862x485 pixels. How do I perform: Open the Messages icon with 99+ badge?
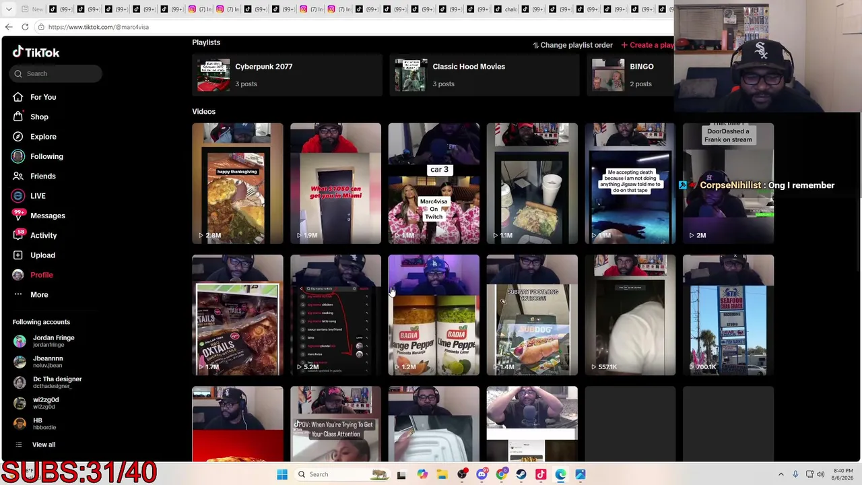coord(18,216)
